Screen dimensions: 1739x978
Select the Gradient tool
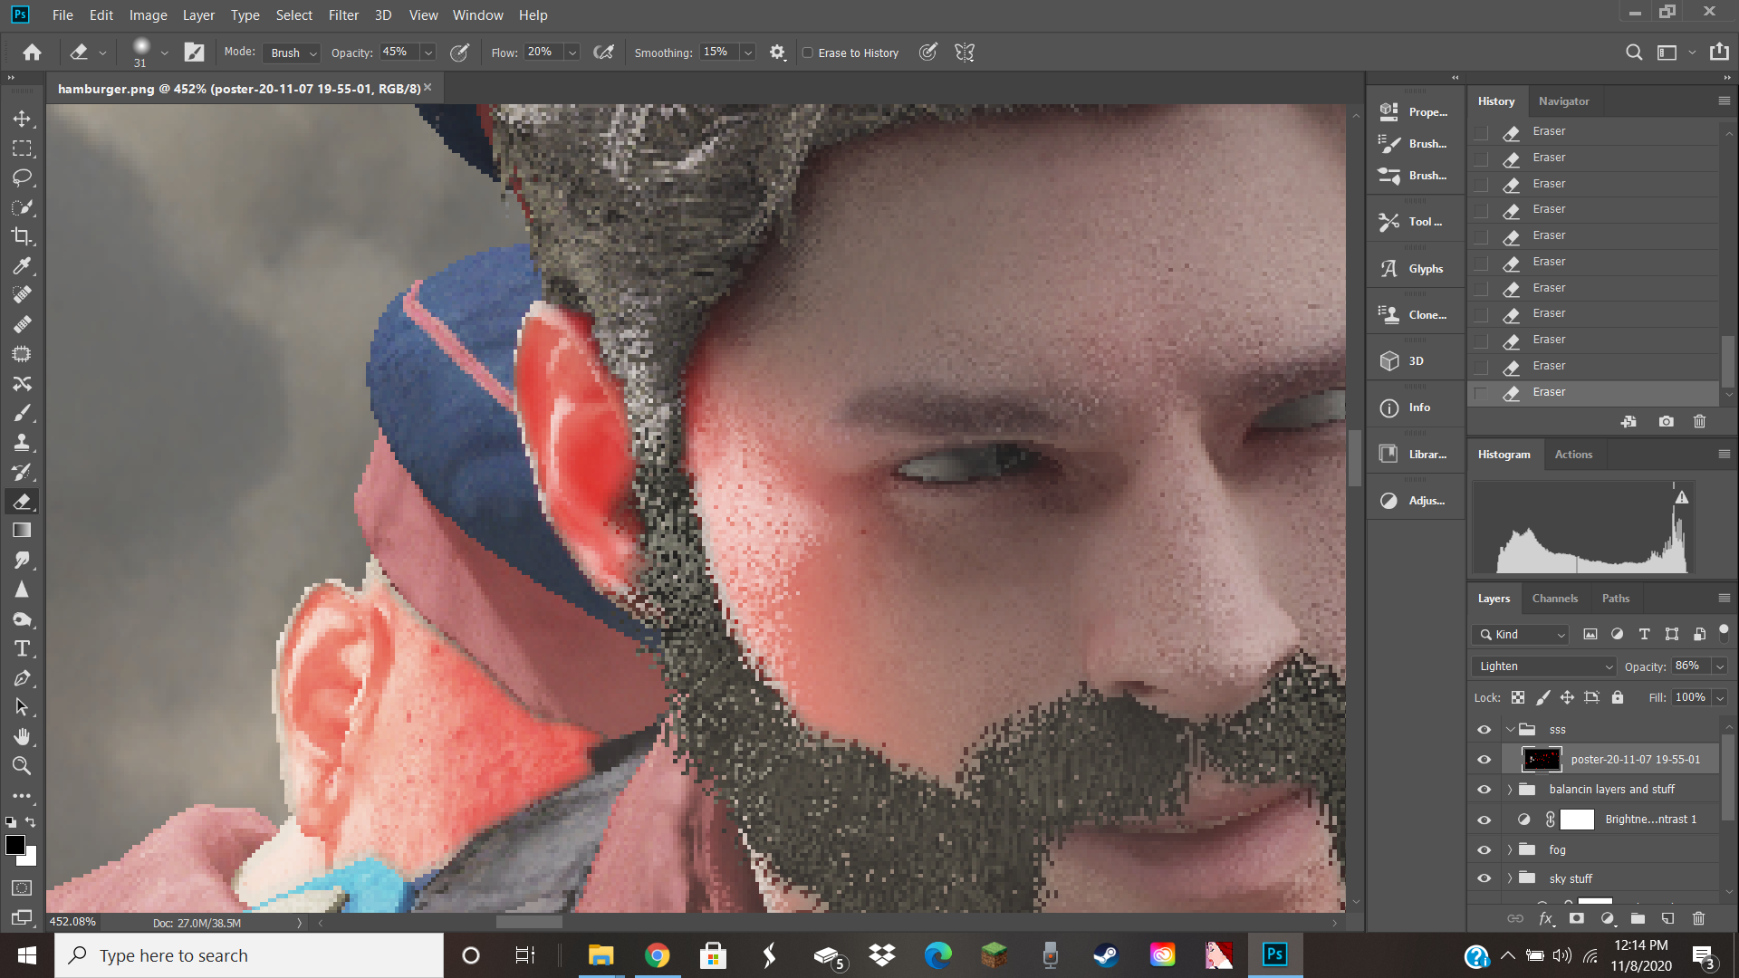pyautogui.click(x=22, y=531)
